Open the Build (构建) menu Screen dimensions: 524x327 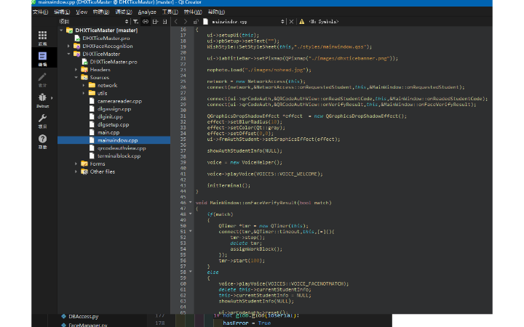101,12
